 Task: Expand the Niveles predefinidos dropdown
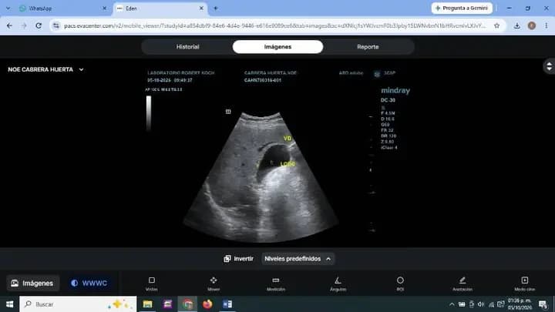pos(298,259)
